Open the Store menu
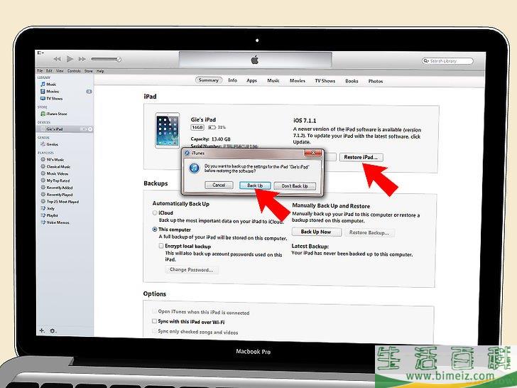Screen dimensions: 517x388 (88, 71)
